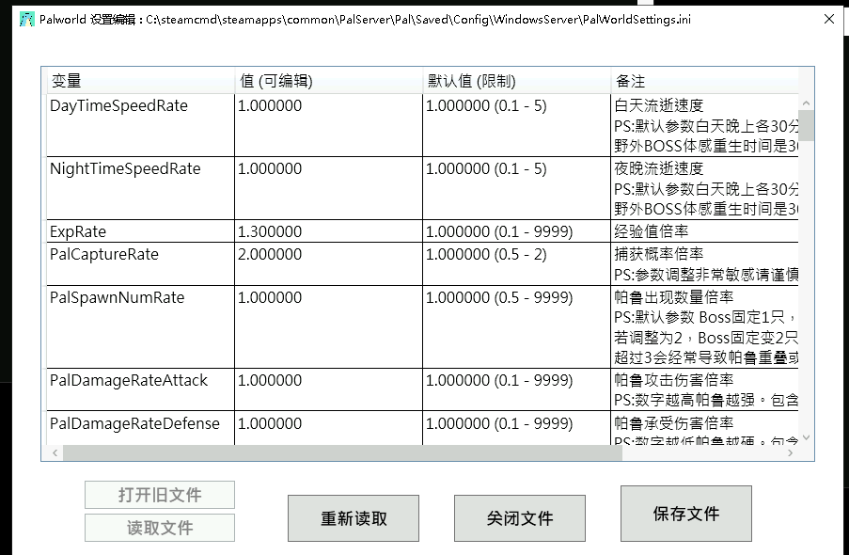
Task: Select the PalCaptureRate variable name
Action: tap(104, 254)
